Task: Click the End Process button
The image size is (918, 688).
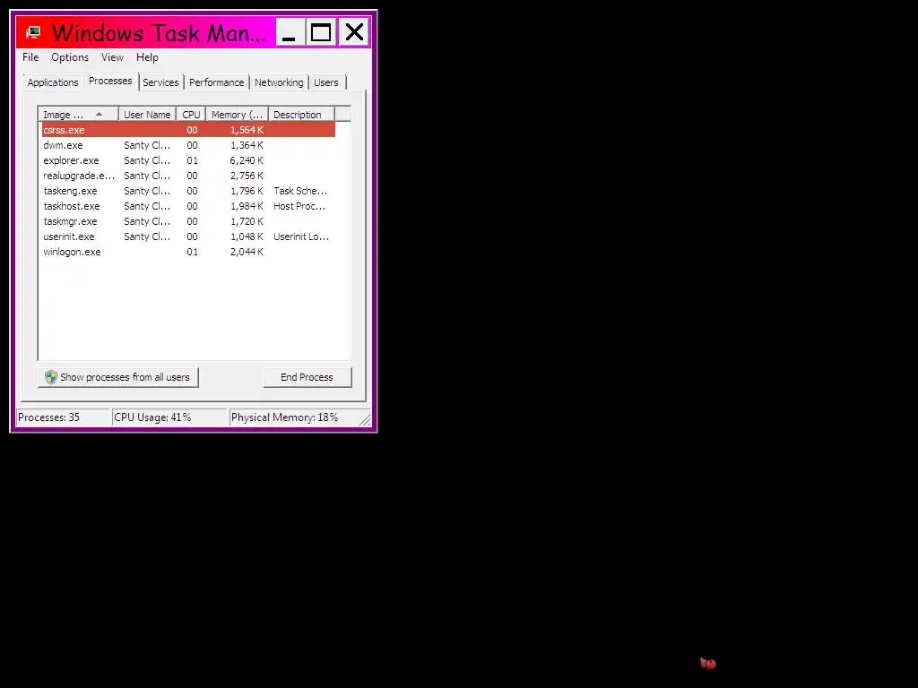Action: pos(307,377)
